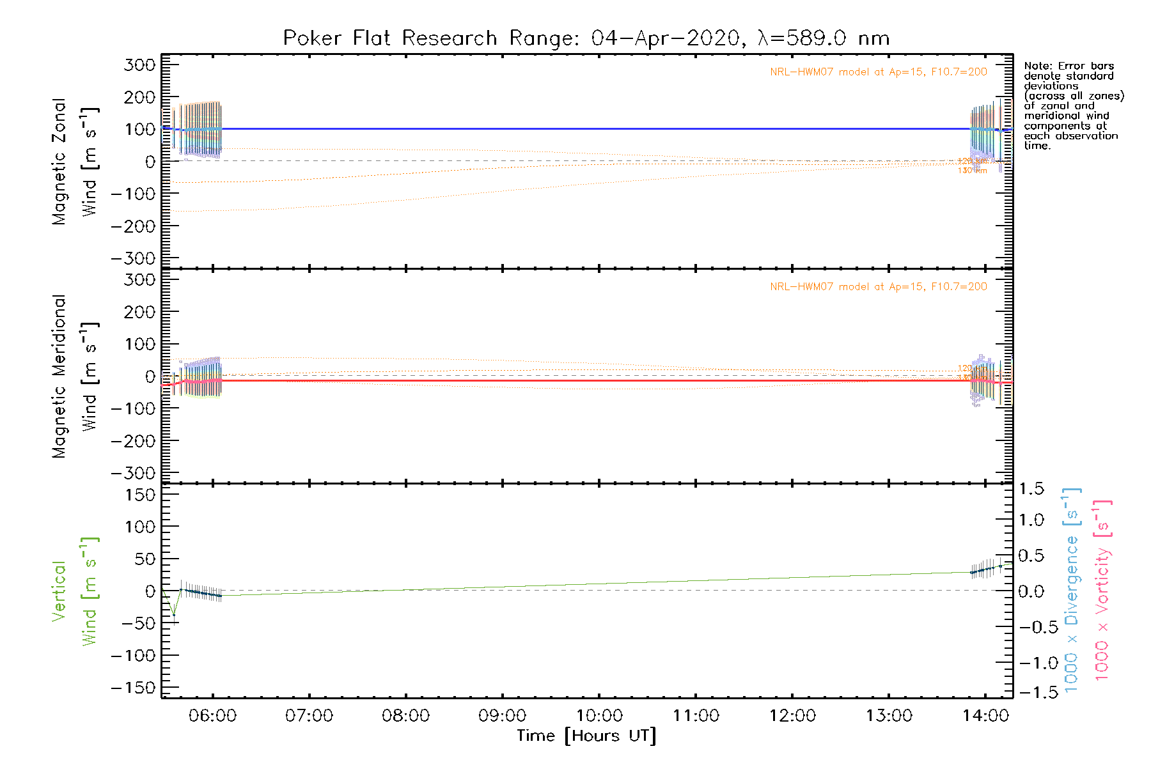Click the 50 tick on vertical wind axis
The height and width of the screenshot is (767, 1151).
(144, 559)
